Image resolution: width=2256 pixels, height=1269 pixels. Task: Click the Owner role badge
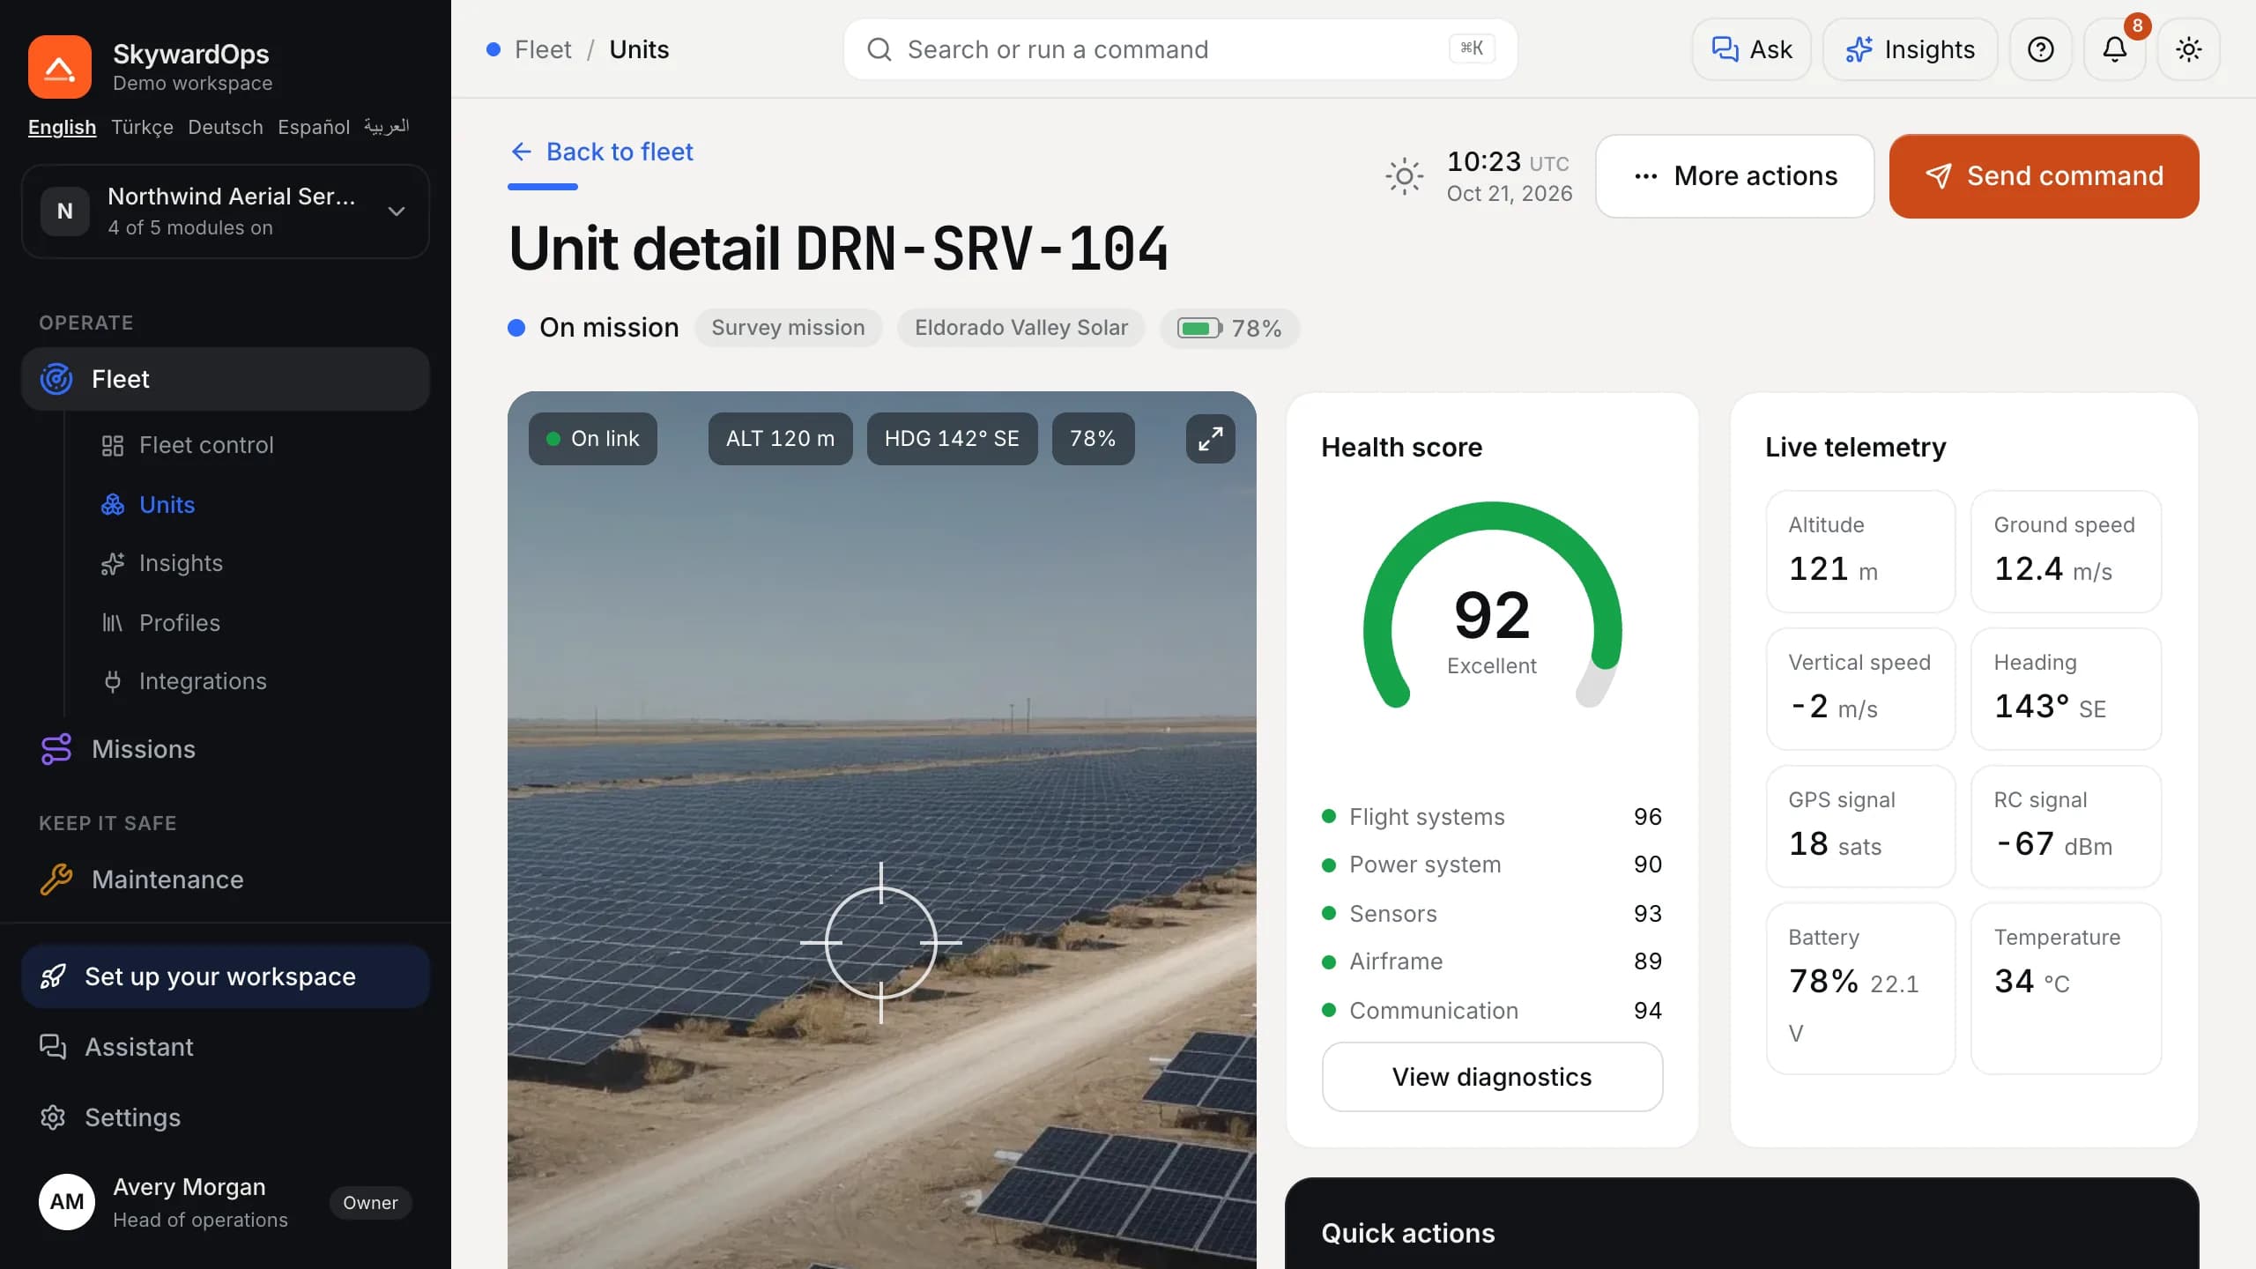(x=371, y=1203)
